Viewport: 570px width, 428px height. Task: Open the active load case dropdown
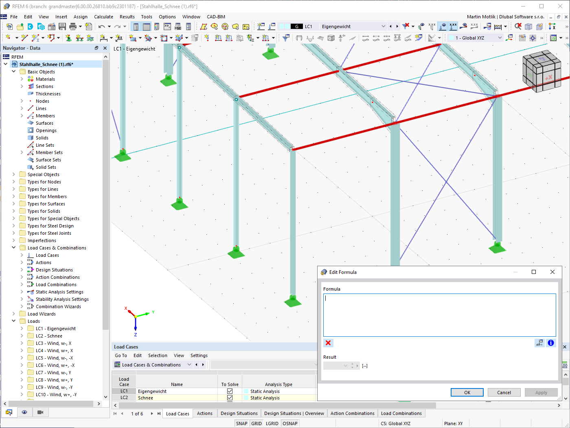point(383,26)
